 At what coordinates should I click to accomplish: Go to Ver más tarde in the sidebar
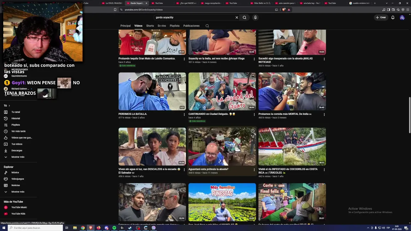tap(18, 131)
